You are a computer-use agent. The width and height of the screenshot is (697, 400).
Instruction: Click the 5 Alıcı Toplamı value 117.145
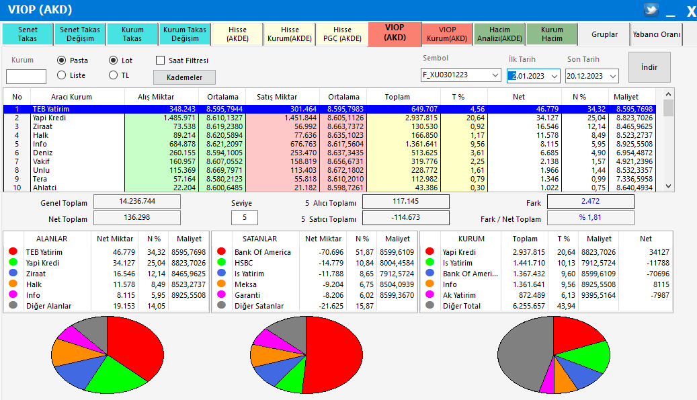[x=406, y=201]
